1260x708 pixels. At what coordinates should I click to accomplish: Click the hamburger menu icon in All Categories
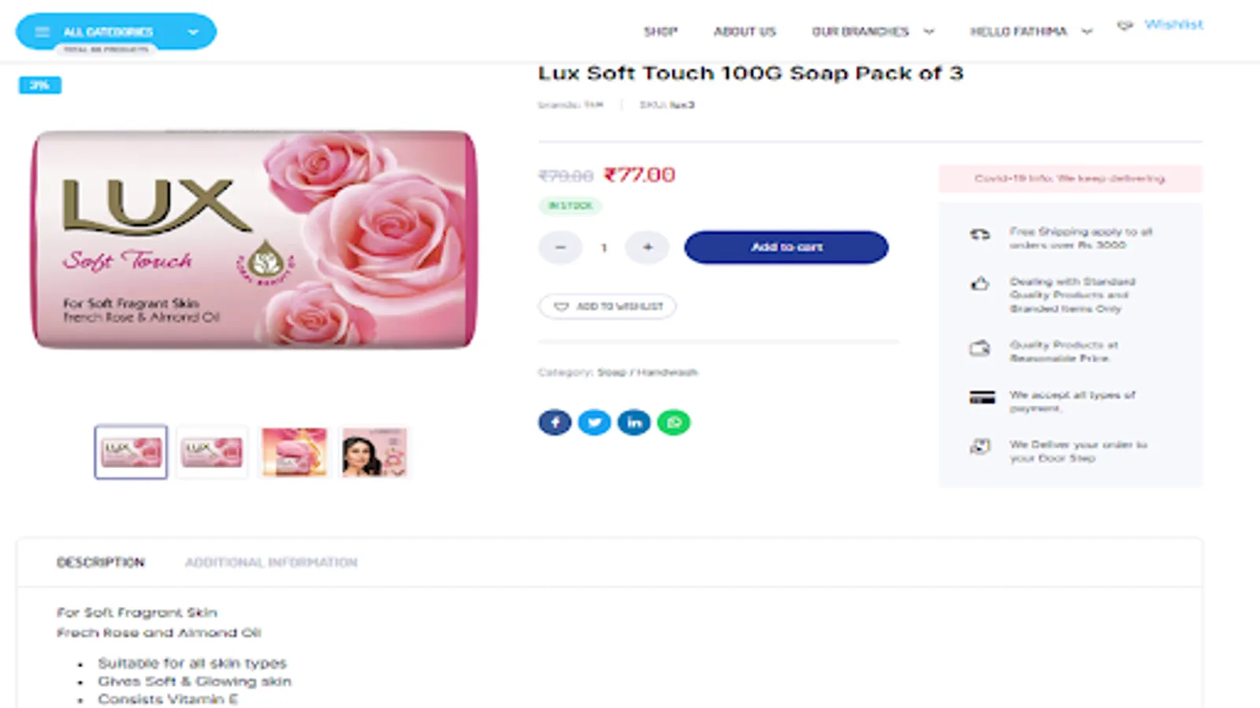tap(43, 31)
